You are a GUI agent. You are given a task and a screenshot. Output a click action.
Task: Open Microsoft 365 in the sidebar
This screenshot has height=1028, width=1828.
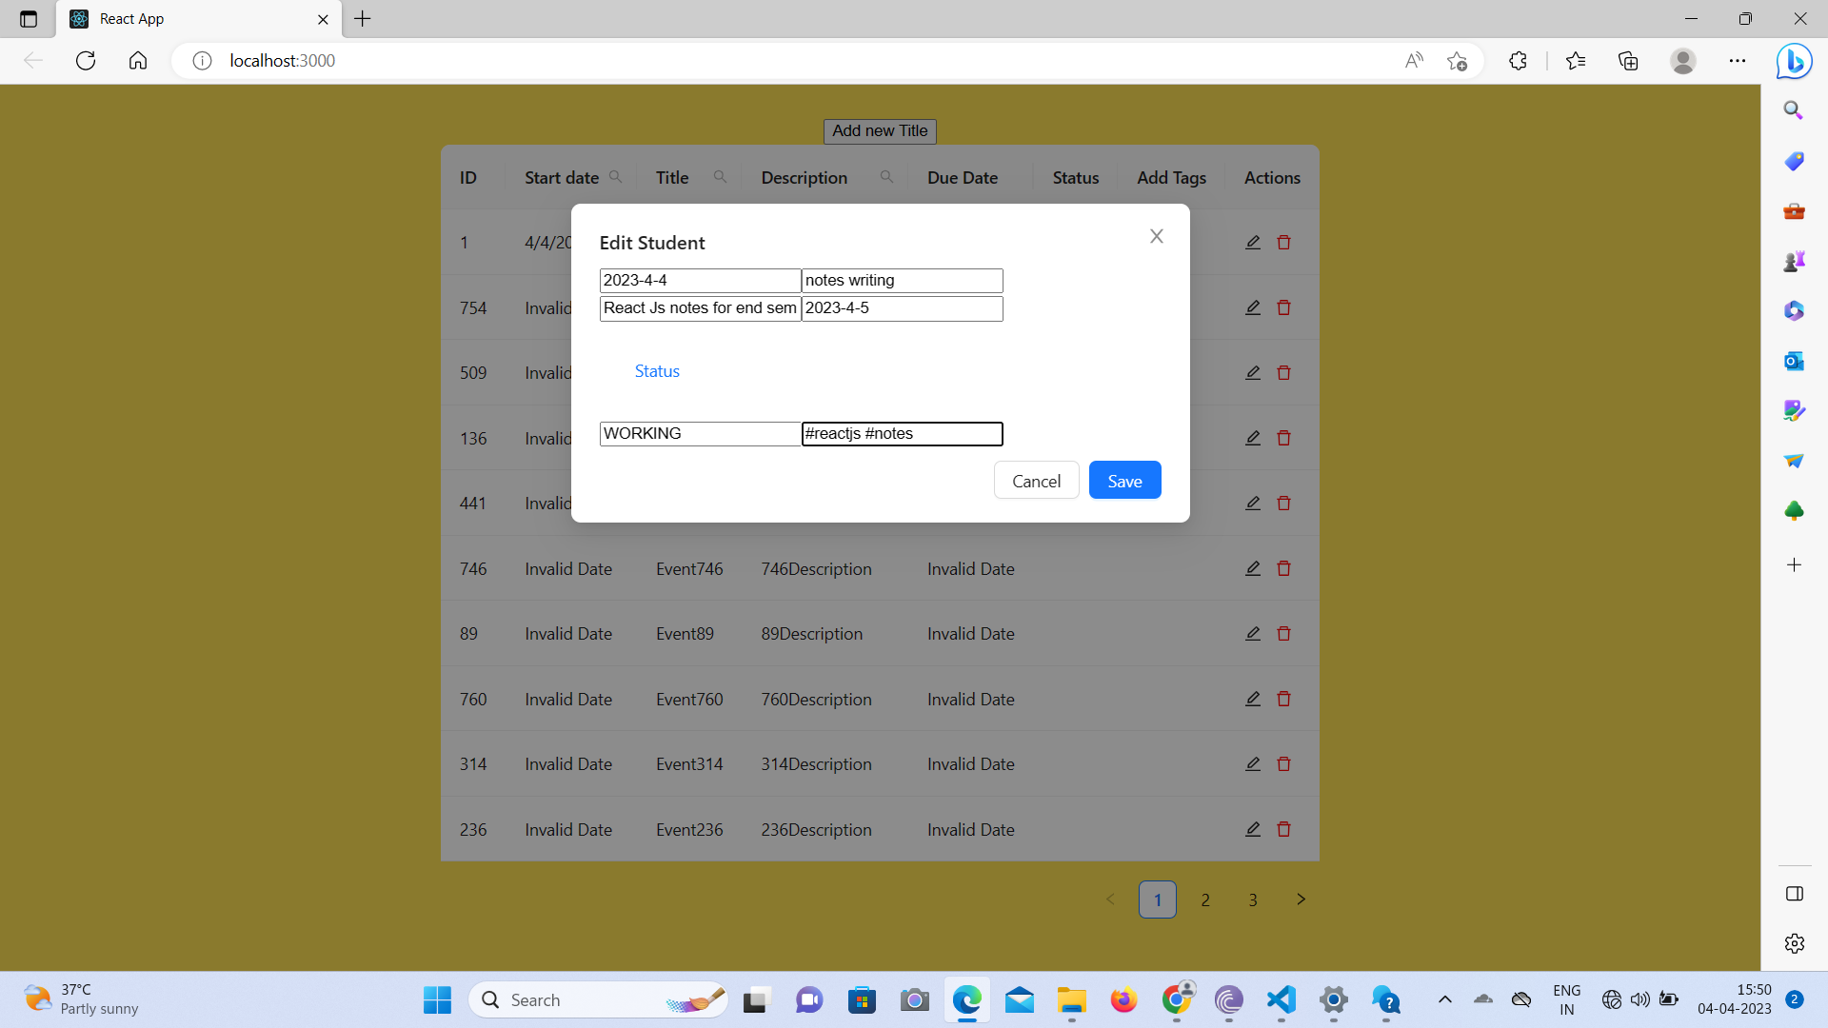(1794, 310)
